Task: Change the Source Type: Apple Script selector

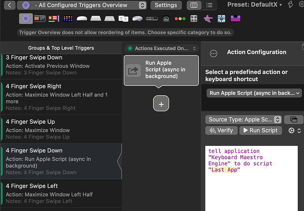Action: pos(243,119)
